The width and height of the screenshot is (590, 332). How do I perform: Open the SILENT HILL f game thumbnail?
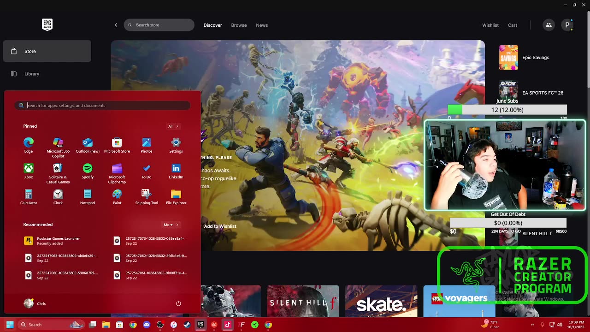[x=303, y=302]
